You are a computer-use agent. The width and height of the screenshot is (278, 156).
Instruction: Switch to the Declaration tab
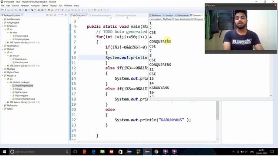coord(182,16)
